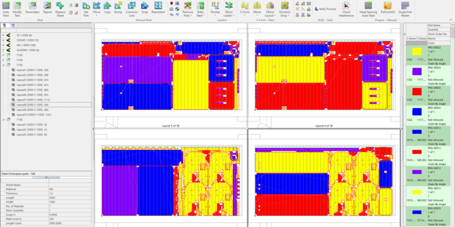This screenshot has width=455, height=227.
Task: Expand the Static Nest dropdown
Action: (x=200, y=12)
